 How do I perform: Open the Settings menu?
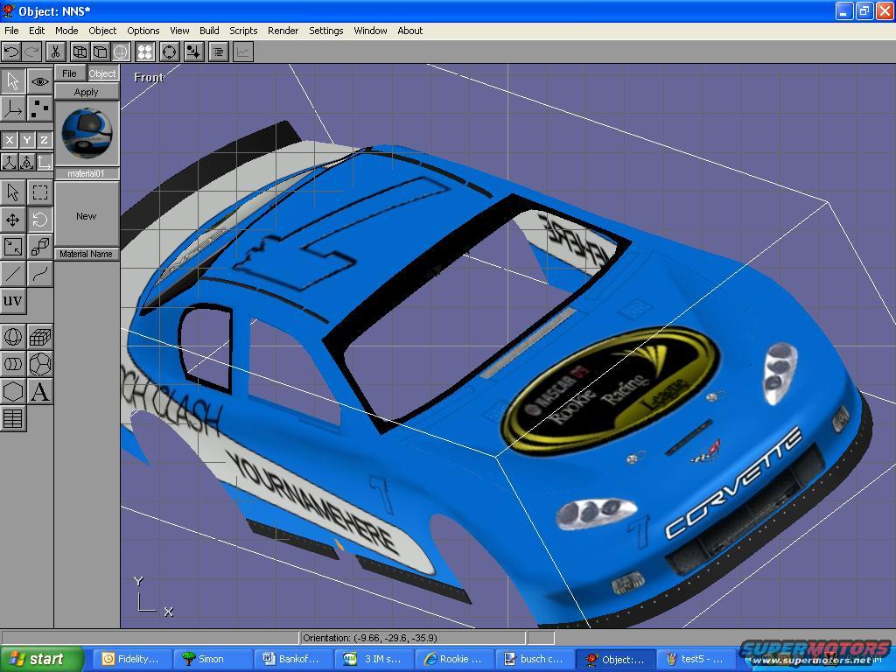pyautogui.click(x=325, y=31)
